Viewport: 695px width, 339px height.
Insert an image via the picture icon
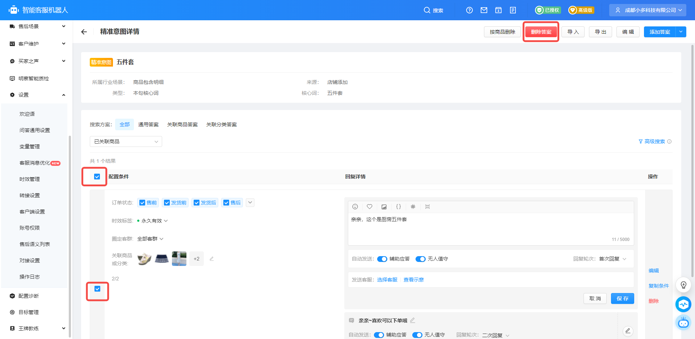(x=384, y=207)
